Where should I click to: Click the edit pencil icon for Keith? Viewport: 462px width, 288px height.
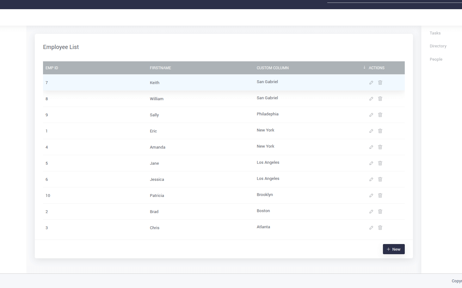(x=371, y=83)
